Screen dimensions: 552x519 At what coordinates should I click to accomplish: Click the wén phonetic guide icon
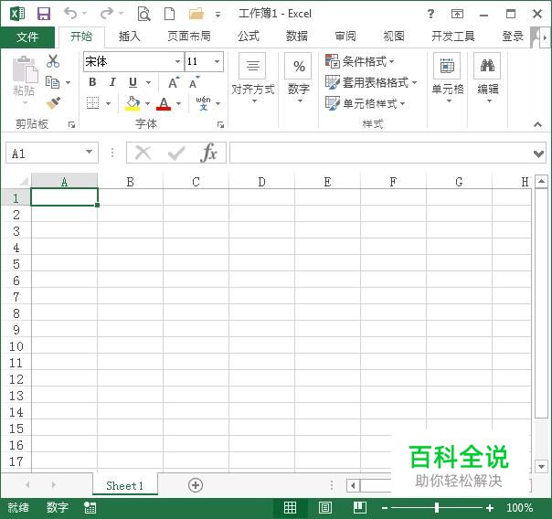click(204, 103)
